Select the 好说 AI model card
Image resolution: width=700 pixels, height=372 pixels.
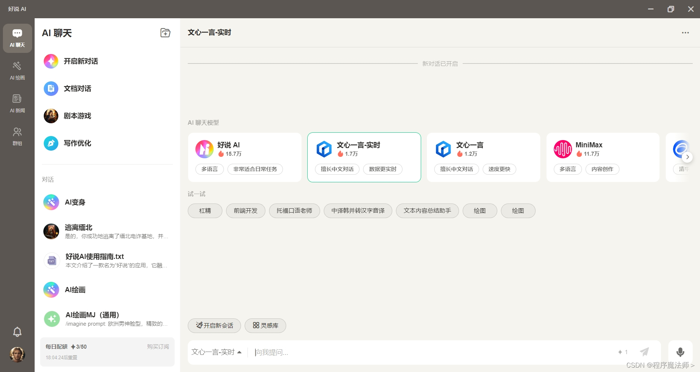click(x=245, y=157)
